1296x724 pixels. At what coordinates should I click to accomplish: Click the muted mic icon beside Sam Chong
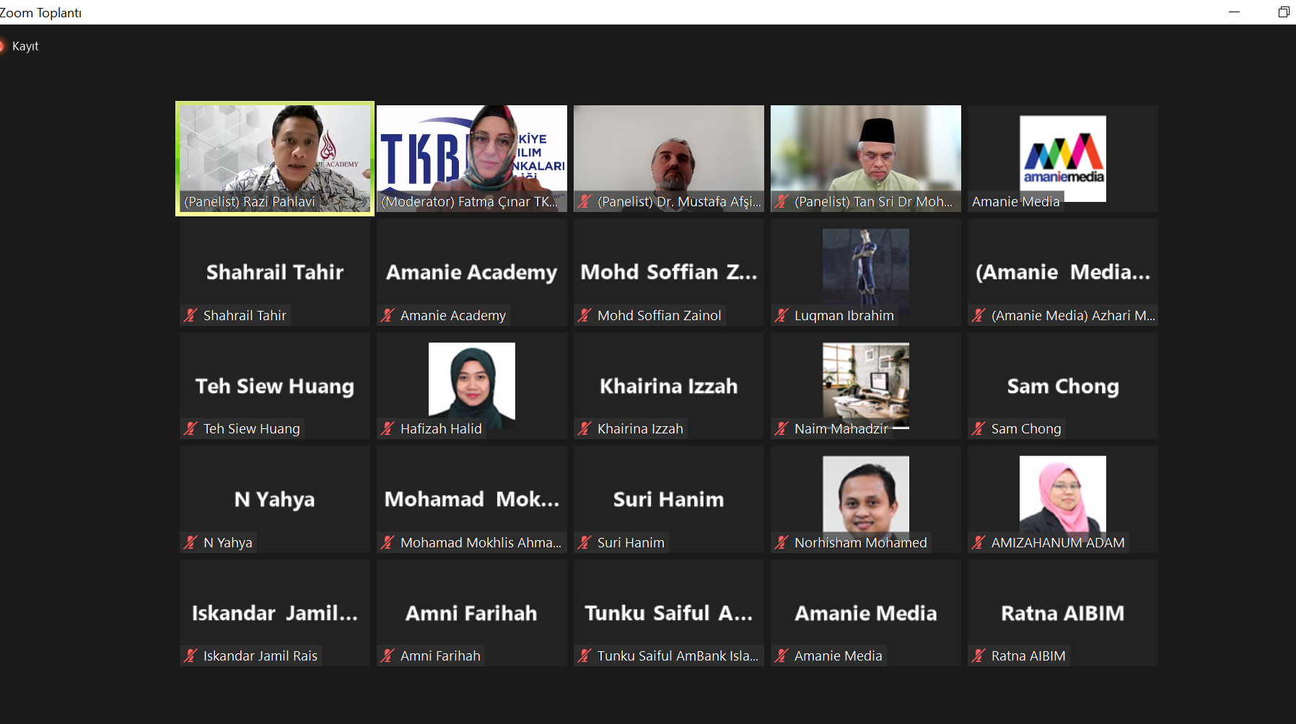[978, 428]
